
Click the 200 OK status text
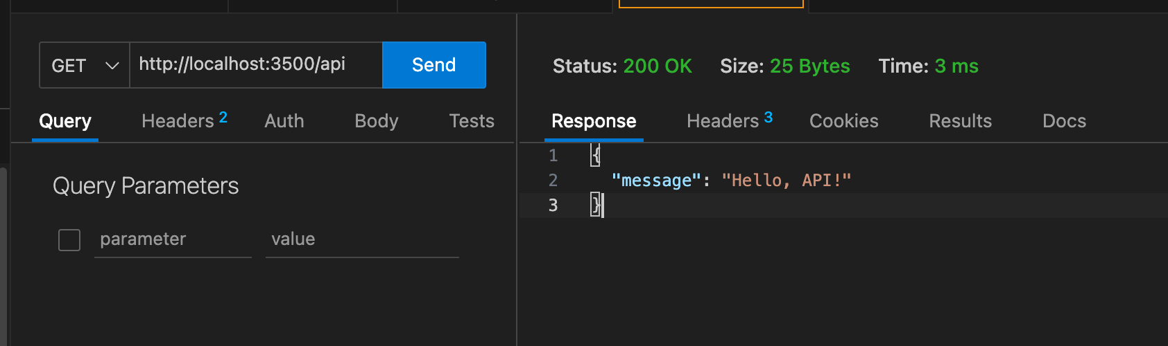657,66
